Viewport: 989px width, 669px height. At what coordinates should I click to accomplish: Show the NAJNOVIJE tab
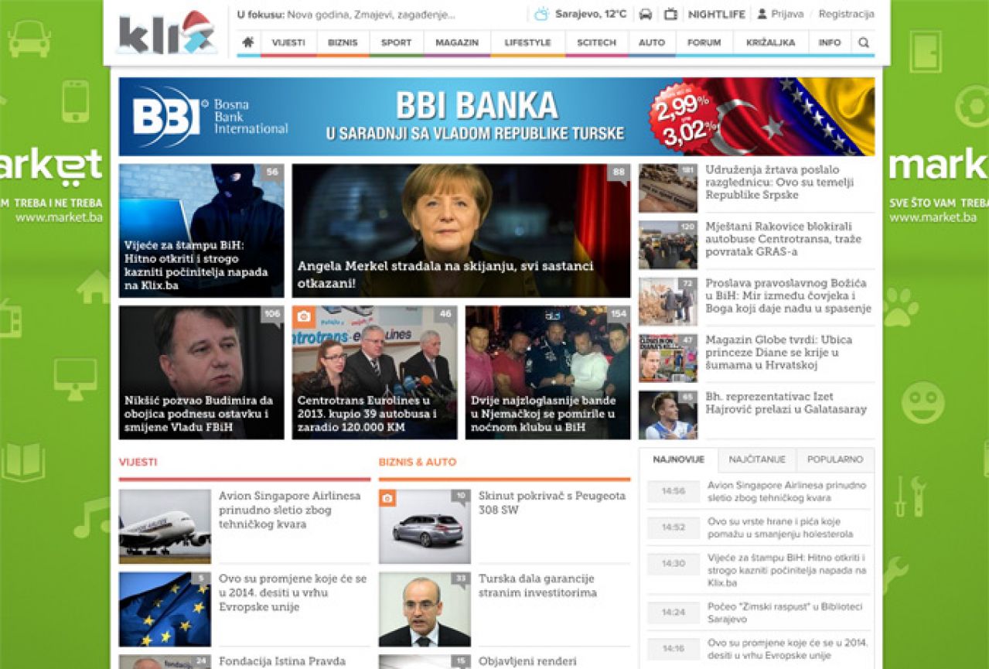(x=678, y=459)
